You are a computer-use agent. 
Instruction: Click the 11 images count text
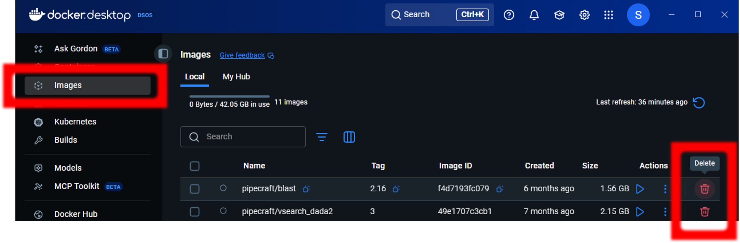tap(291, 102)
